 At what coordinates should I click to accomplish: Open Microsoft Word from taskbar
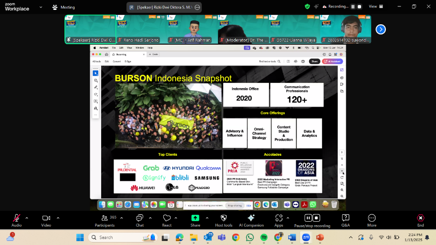click(292, 237)
